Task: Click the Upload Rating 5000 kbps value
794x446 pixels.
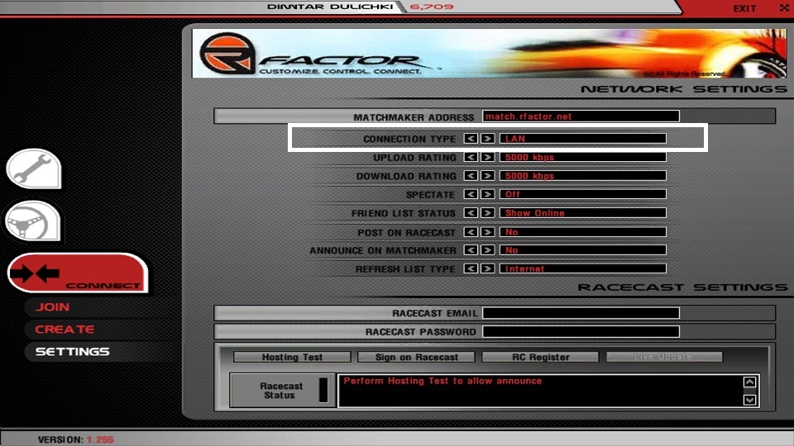Action: 583,157
